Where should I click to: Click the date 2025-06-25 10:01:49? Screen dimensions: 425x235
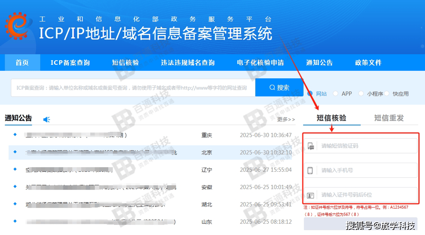266,187
